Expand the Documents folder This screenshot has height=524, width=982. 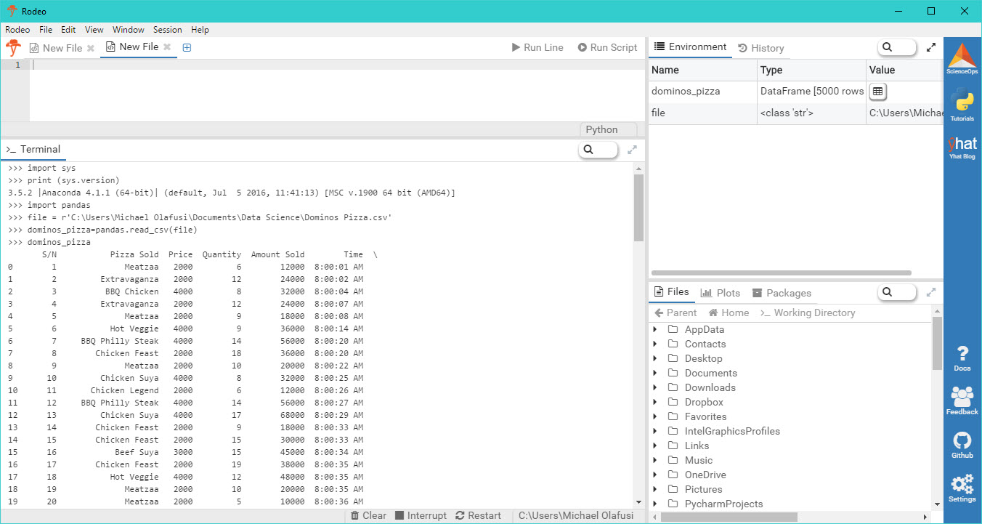coord(655,373)
